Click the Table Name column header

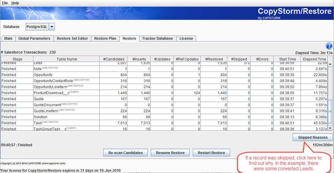point(67,59)
